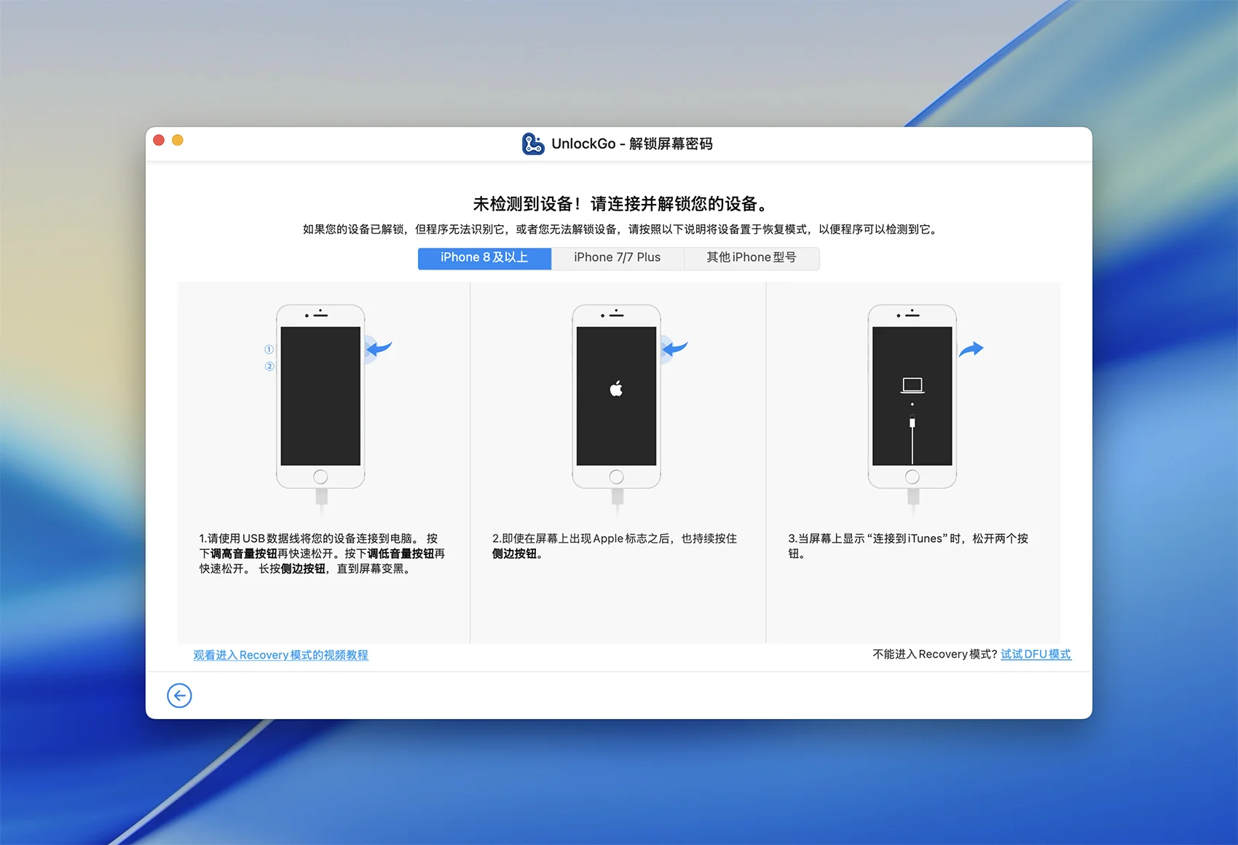Click the back arrow button

click(179, 696)
